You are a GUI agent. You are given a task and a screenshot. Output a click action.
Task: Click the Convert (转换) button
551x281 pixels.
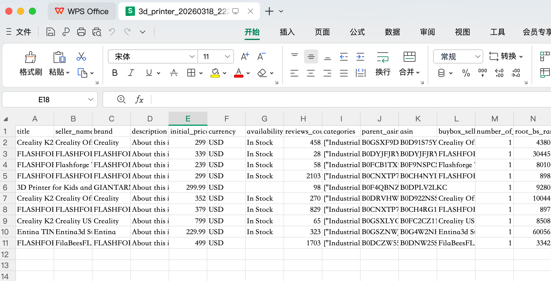pyautogui.click(x=506, y=56)
